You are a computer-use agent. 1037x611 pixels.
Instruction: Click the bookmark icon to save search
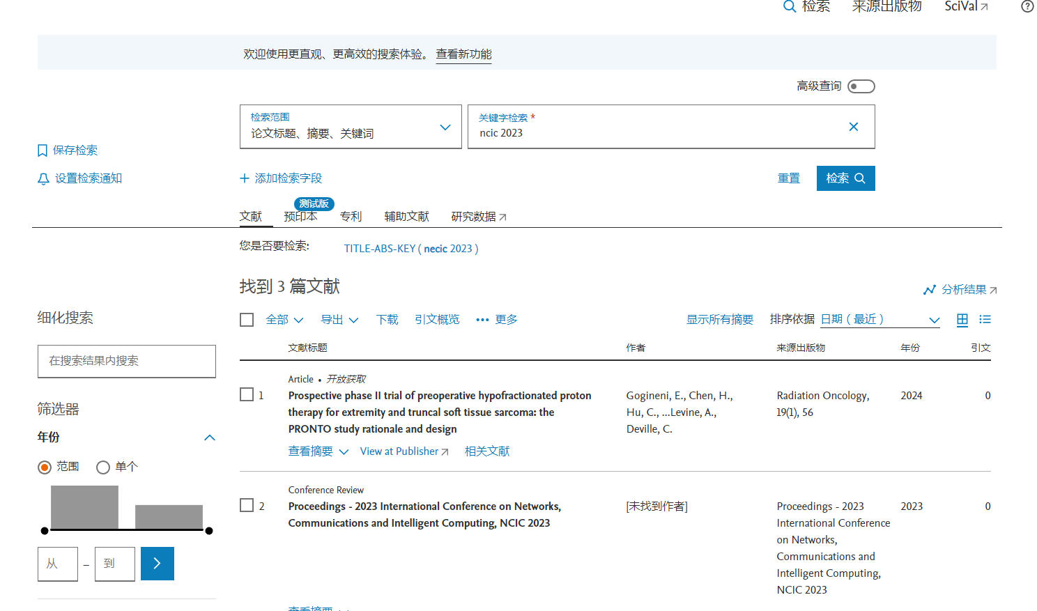click(x=43, y=150)
